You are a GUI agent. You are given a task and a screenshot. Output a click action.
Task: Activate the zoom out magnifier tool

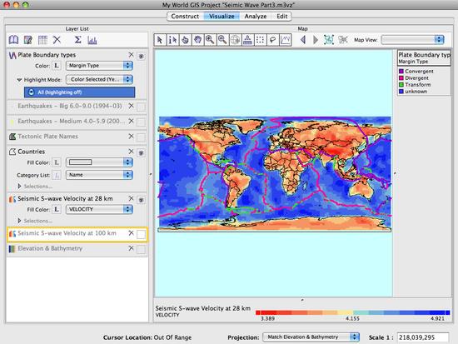[222, 40]
